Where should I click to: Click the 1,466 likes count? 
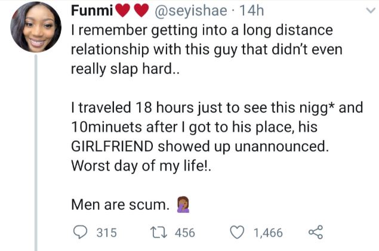(268, 233)
